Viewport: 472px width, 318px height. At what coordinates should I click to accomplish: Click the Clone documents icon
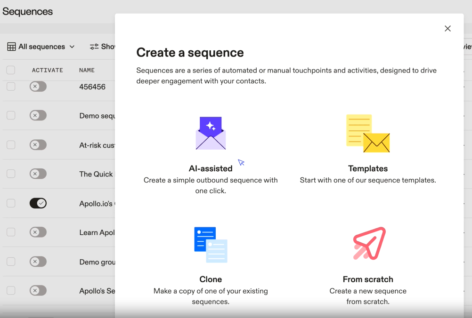pyautogui.click(x=211, y=245)
